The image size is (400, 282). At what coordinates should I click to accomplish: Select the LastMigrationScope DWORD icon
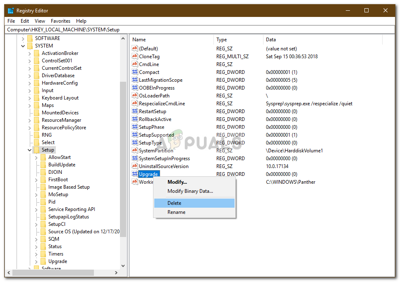(135, 80)
